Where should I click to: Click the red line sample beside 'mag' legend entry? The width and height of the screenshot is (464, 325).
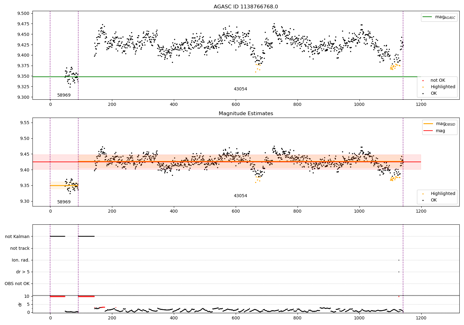pyautogui.click(x=428, y=131)
